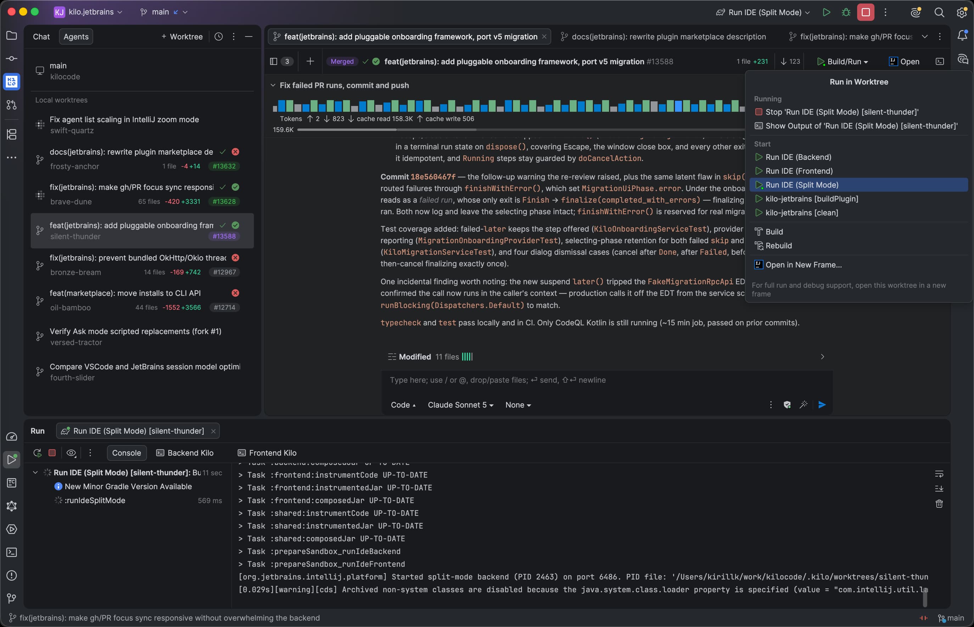This screenshot has height=627, width=974.
Task: Rerun the Split Mode run configuration
Action: pos(38,453)
